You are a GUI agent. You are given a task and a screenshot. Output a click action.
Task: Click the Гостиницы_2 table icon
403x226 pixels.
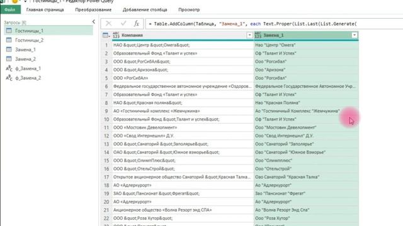click(9, 40)
